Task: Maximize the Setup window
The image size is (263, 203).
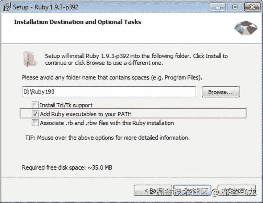Action: [235, 7]
